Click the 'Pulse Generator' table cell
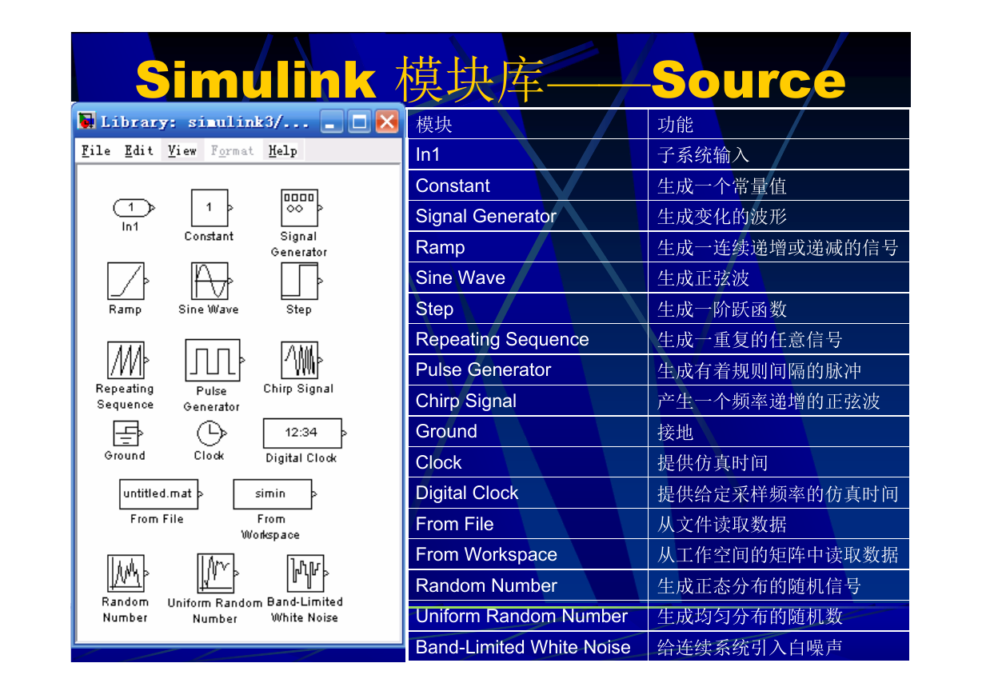 pos(528,370)
